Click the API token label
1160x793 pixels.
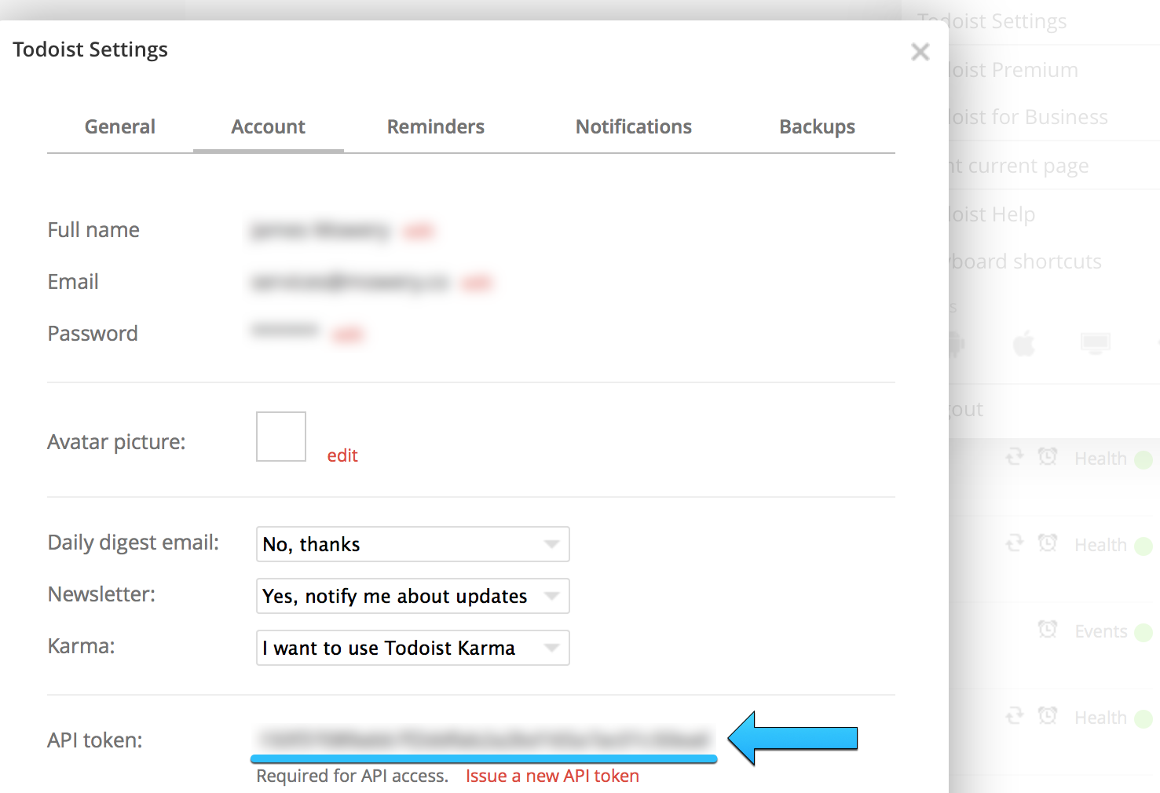95,740
